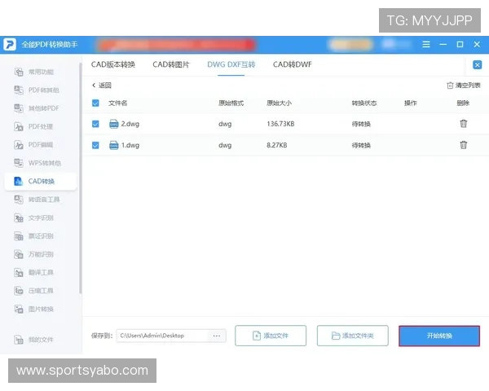Click the 136.73KB size value
The width and height of the screenshot is (489, 391).
[x=280, y=124]
